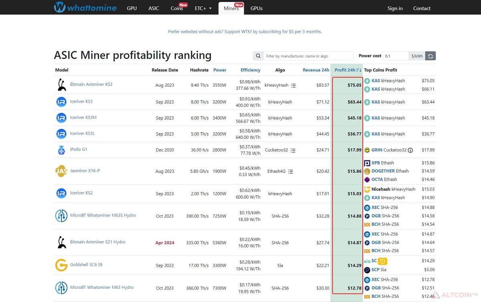Image resolution: width=481 pixels, height=302 pixels.
Task: Expand the ETC+ dropdown menu
Action: point(203,8)
